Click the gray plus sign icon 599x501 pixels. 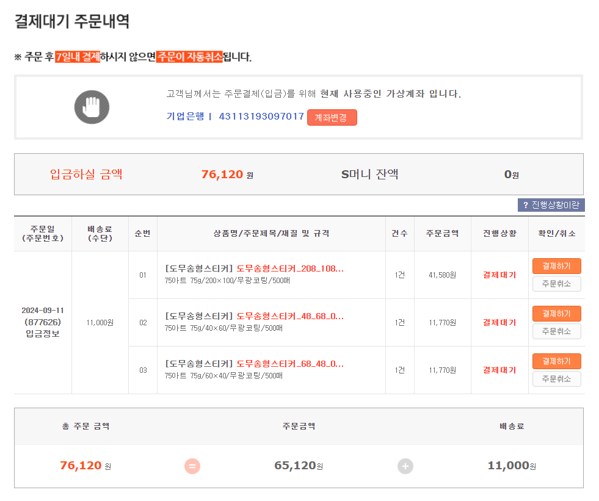pyautogui.click(x=405, y=466)
